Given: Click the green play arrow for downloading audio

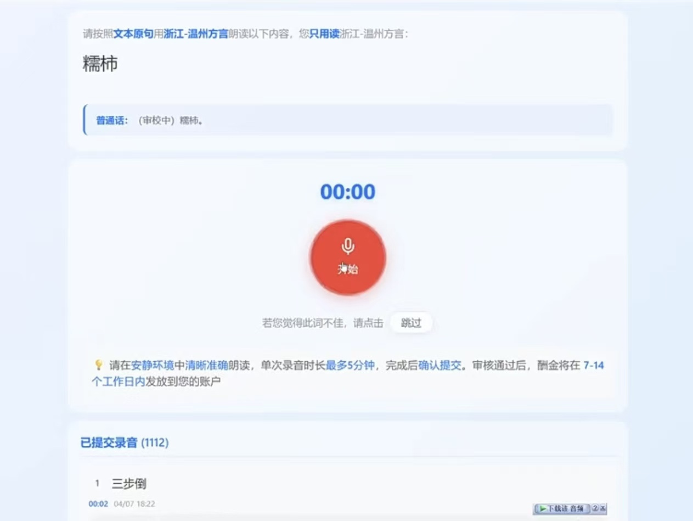Looking at the screenshot, I should [542, 509].
